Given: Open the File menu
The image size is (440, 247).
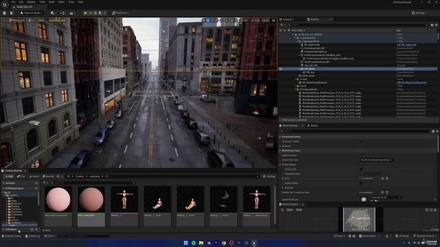Looking at the screenshot, I should [13, 1].
